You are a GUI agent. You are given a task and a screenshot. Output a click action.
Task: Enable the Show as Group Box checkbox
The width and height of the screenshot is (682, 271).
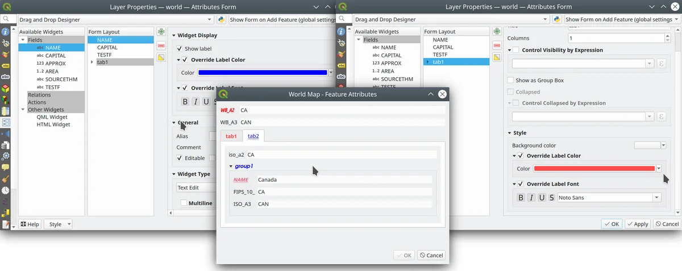(x=511, y=81)
